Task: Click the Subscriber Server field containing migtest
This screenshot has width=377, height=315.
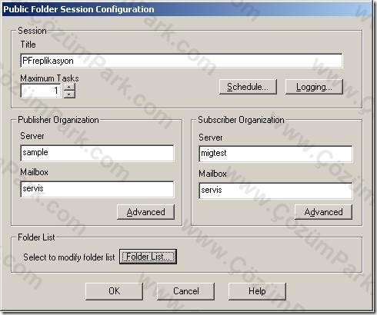Action: pos(275,154)
